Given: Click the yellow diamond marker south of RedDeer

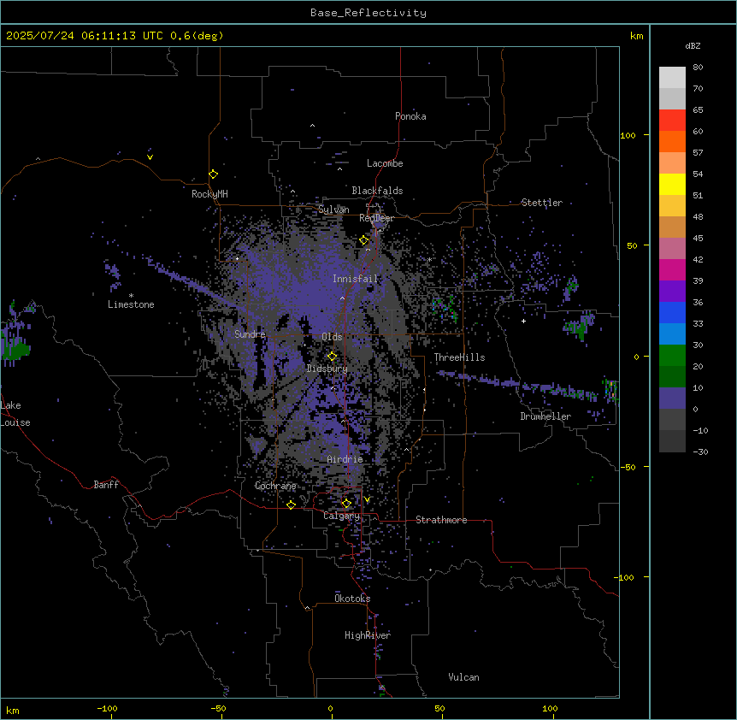Looking at the screenshot, I should pos(364,240).
